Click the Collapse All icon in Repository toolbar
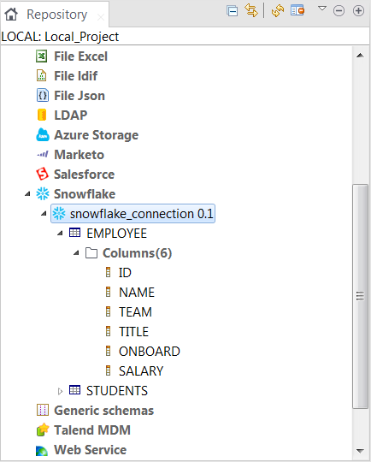 point(233,11)
